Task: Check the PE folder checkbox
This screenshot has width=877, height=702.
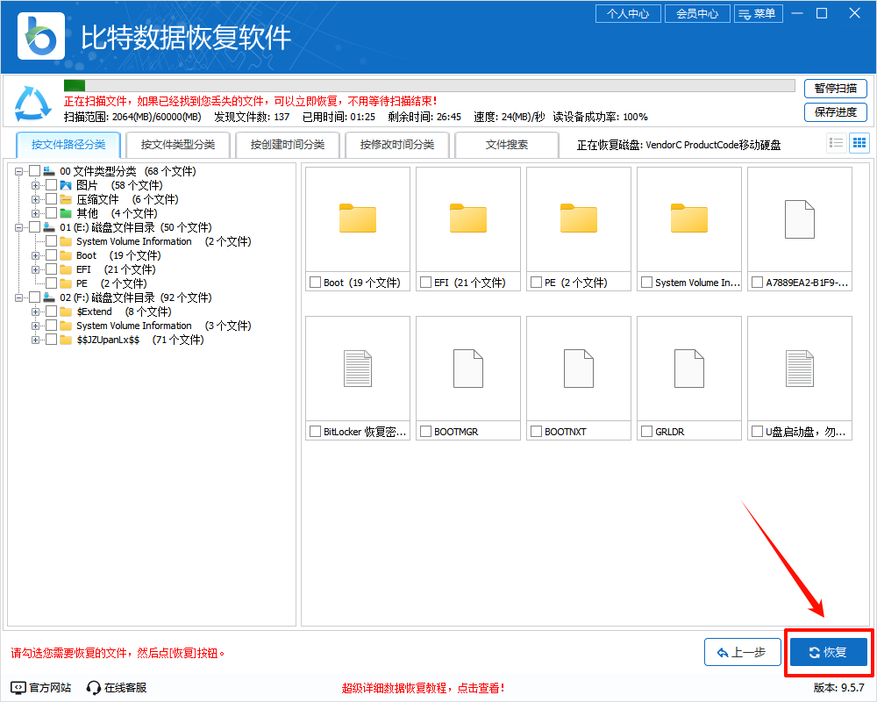Action: 51,283
